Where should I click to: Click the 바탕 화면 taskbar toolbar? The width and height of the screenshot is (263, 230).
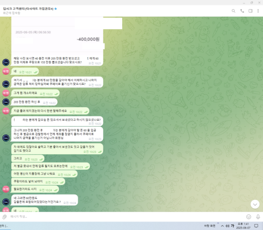[210, 226]
